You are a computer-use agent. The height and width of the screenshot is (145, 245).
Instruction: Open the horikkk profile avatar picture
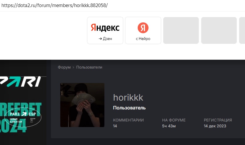click(x=82, y=105)
